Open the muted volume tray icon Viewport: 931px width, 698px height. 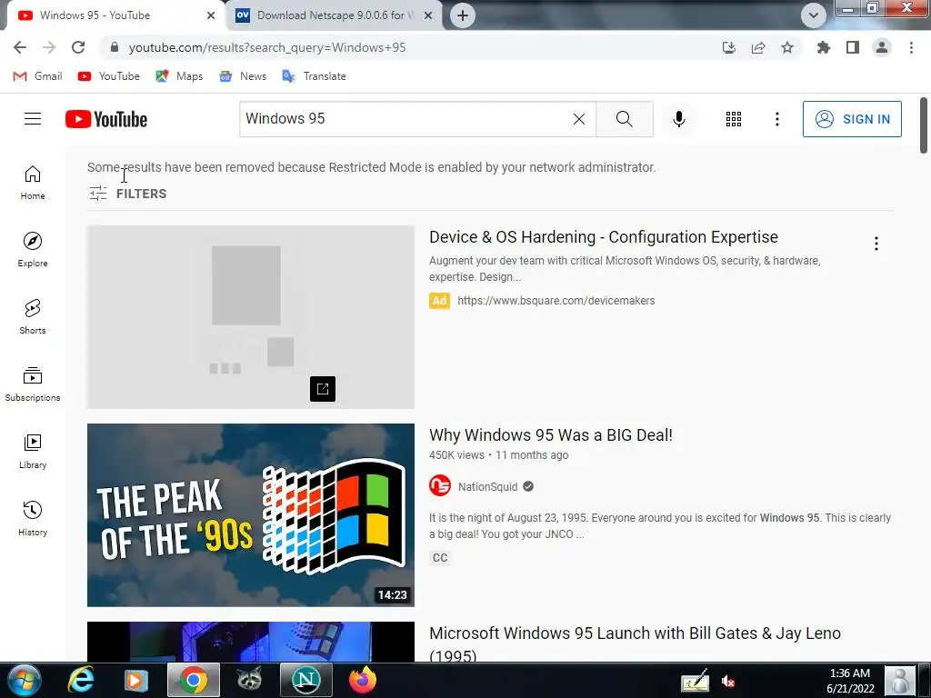point(728,682)
